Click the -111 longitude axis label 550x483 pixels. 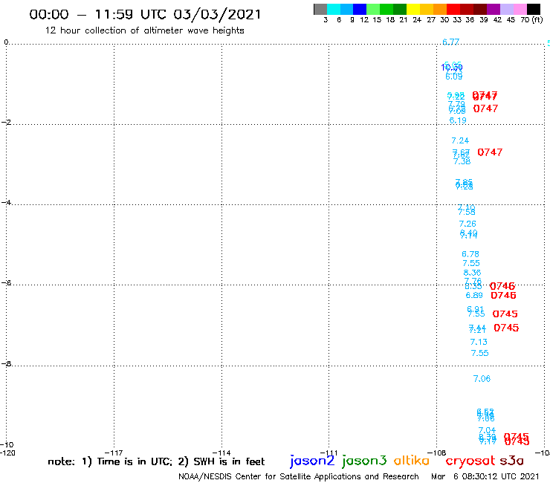pyautogui.click(x=329, y=453)
